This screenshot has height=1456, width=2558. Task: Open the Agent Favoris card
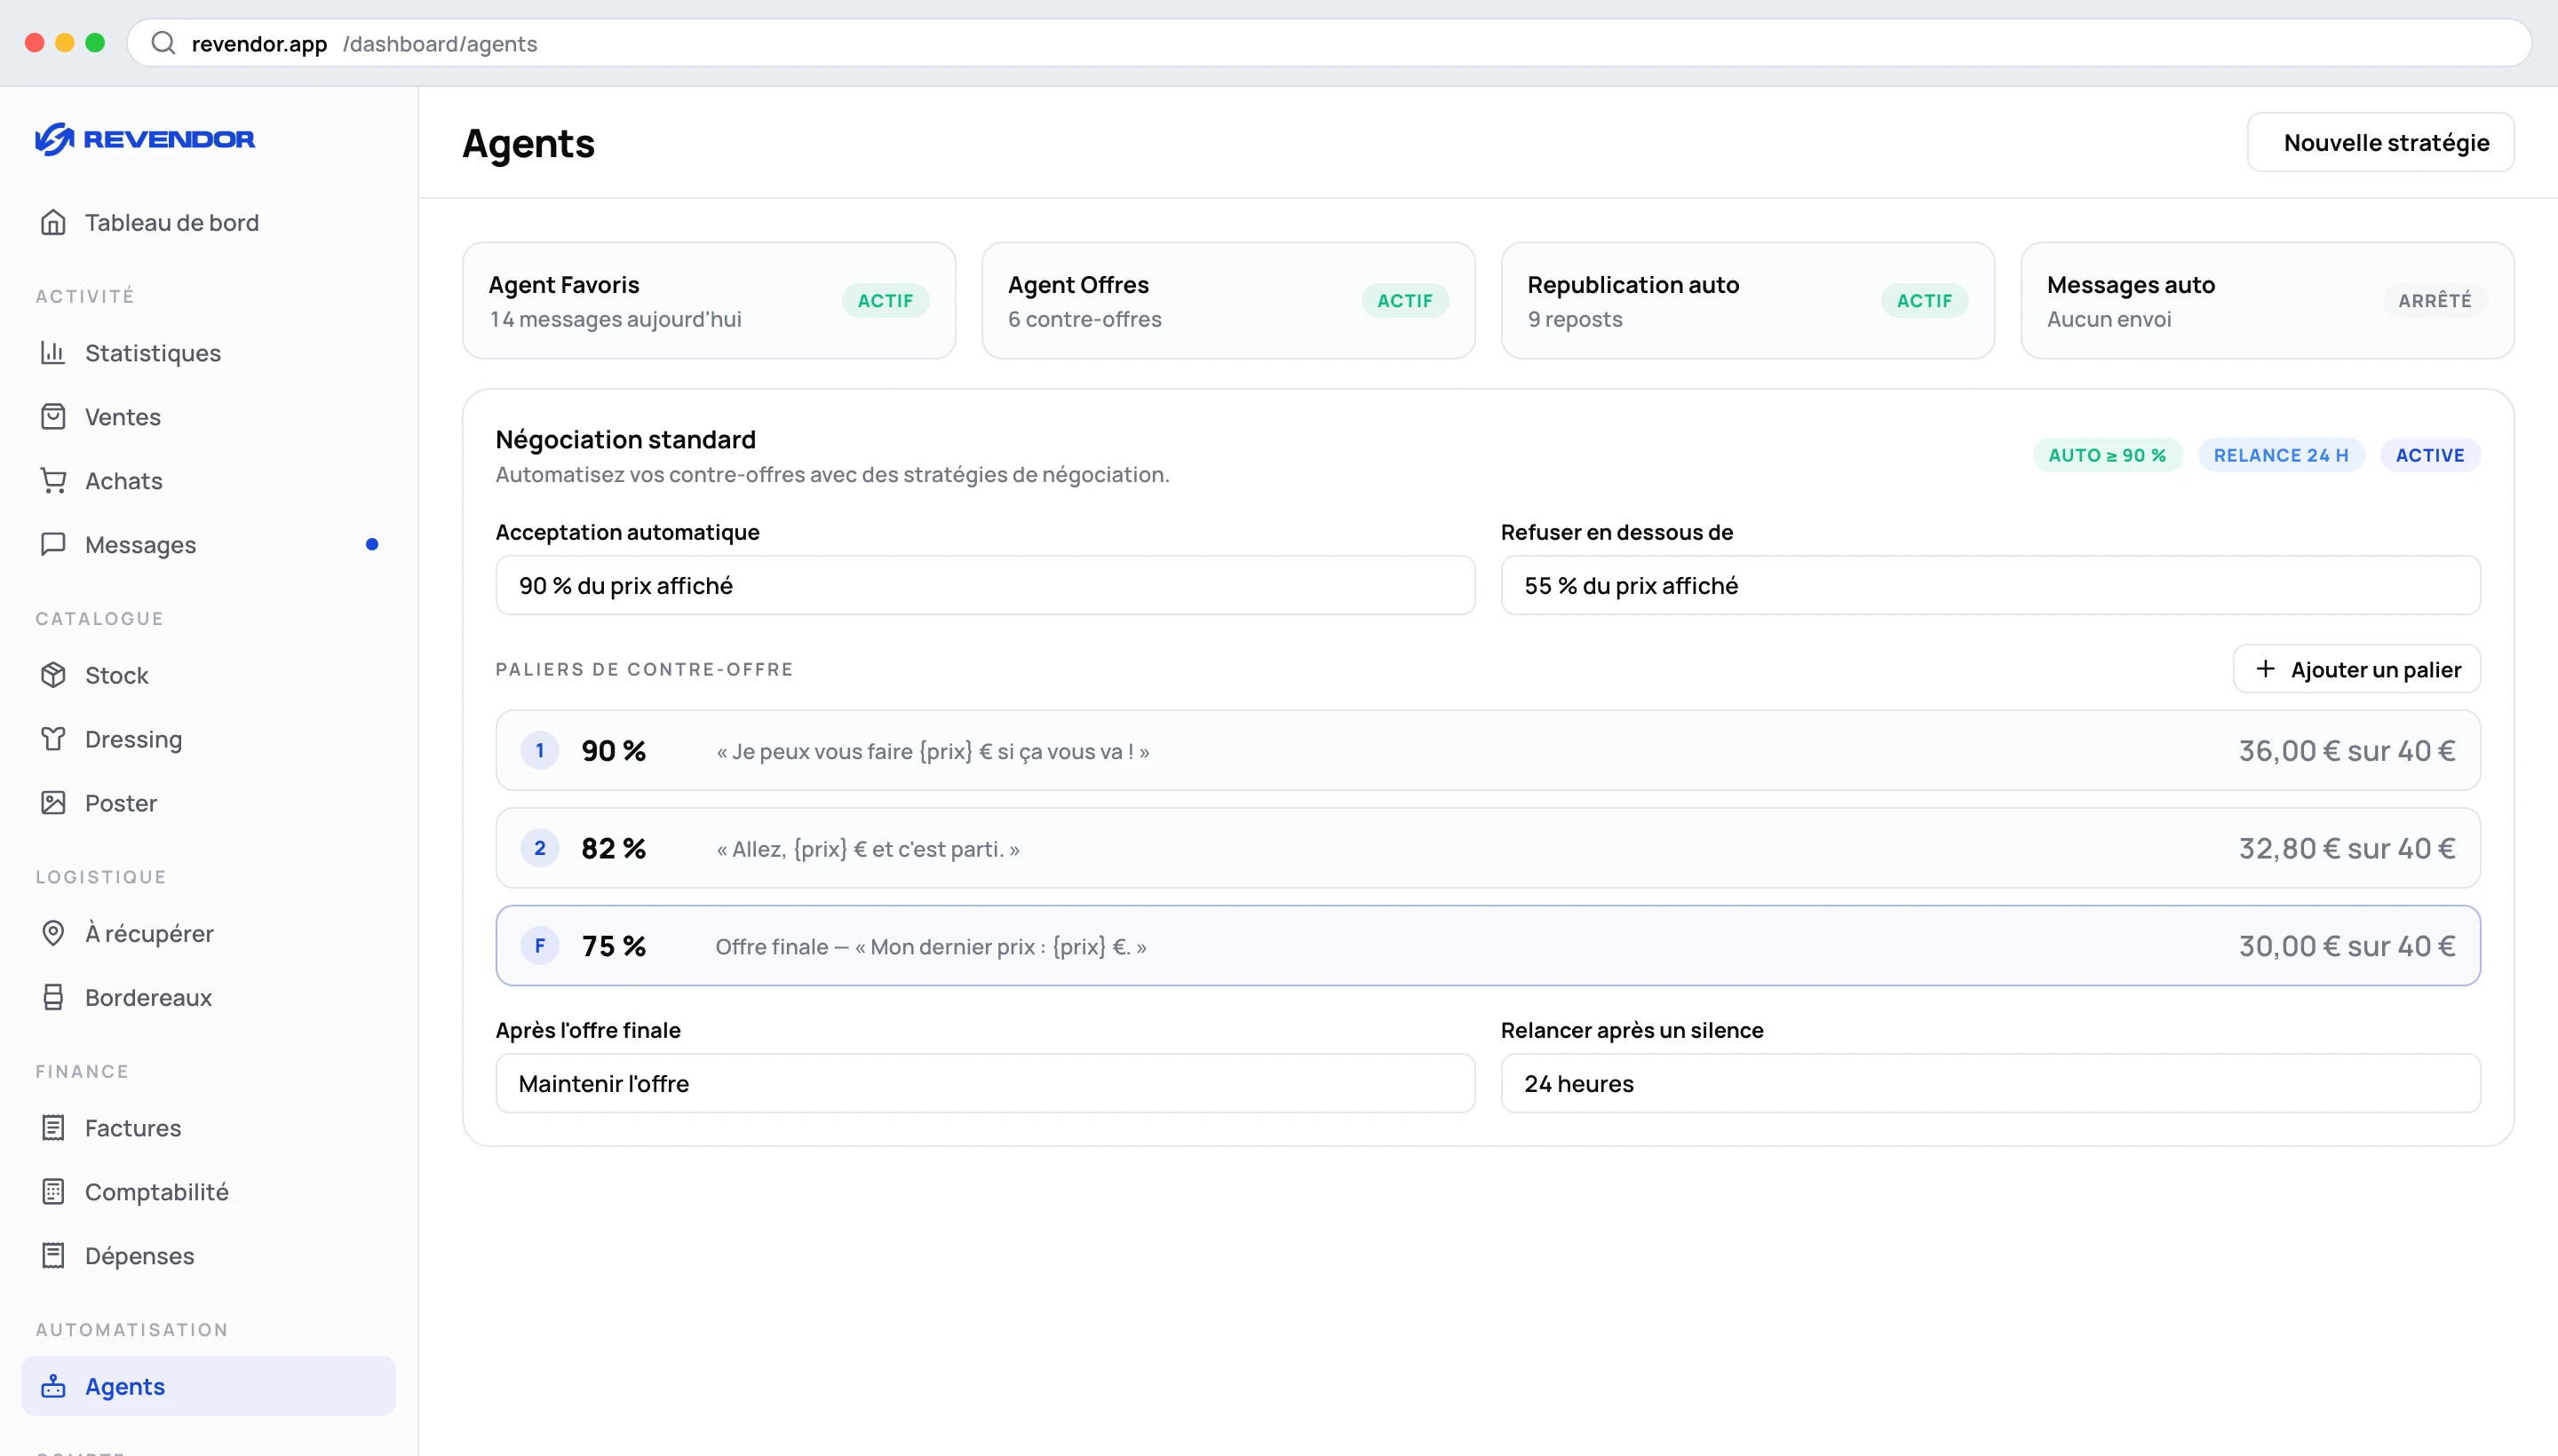coord(710,301)
